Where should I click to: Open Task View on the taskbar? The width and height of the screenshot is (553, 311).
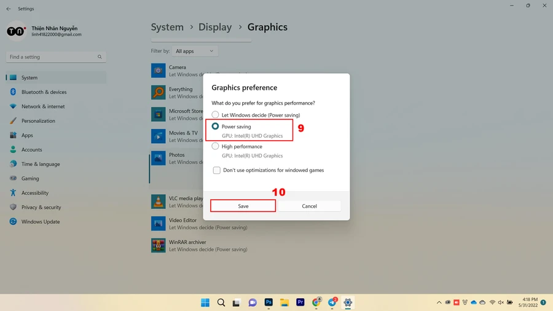pyautogui.click(x=237, y=302)
